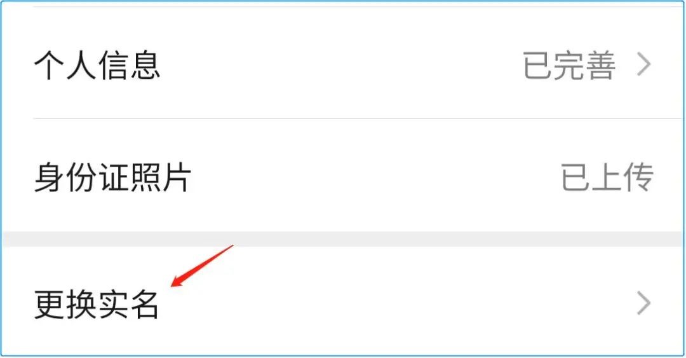Tap blank middle of 更换实名 row

tap(394, 303)
